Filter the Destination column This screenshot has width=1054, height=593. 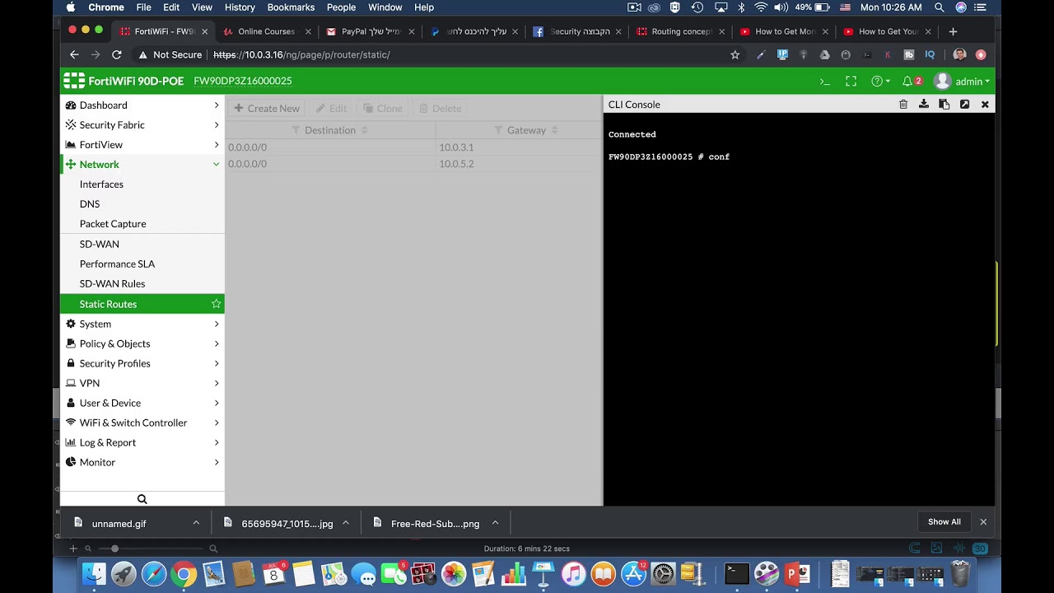point(296,130)
